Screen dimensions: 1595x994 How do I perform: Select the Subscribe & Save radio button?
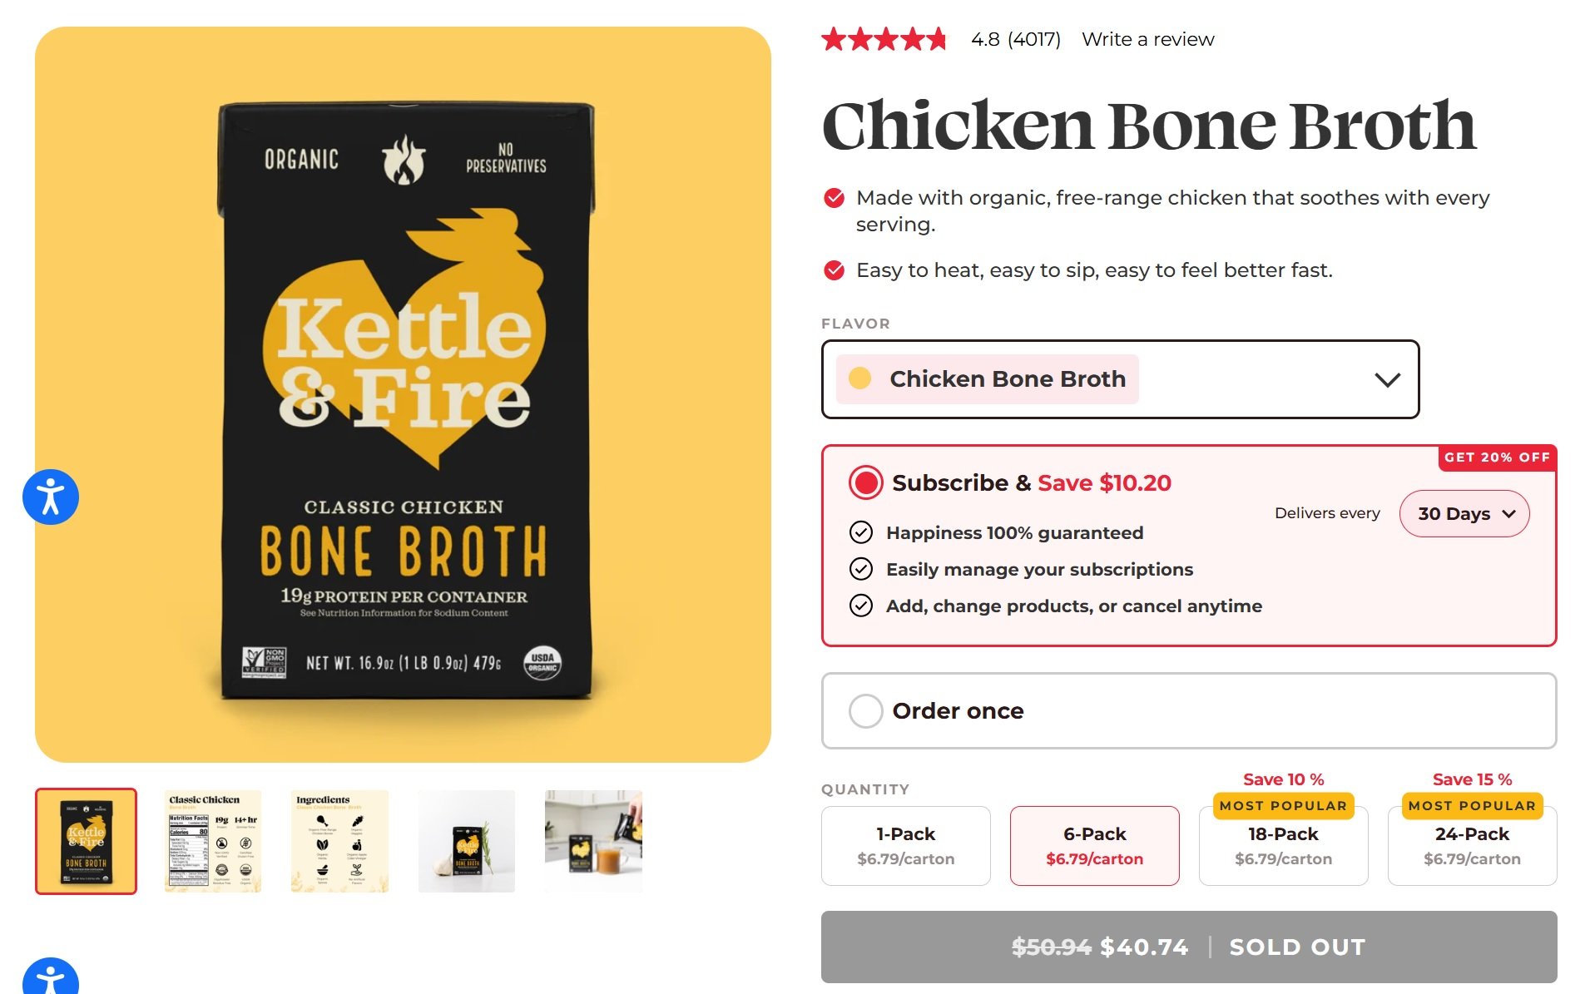pos(865,483)
